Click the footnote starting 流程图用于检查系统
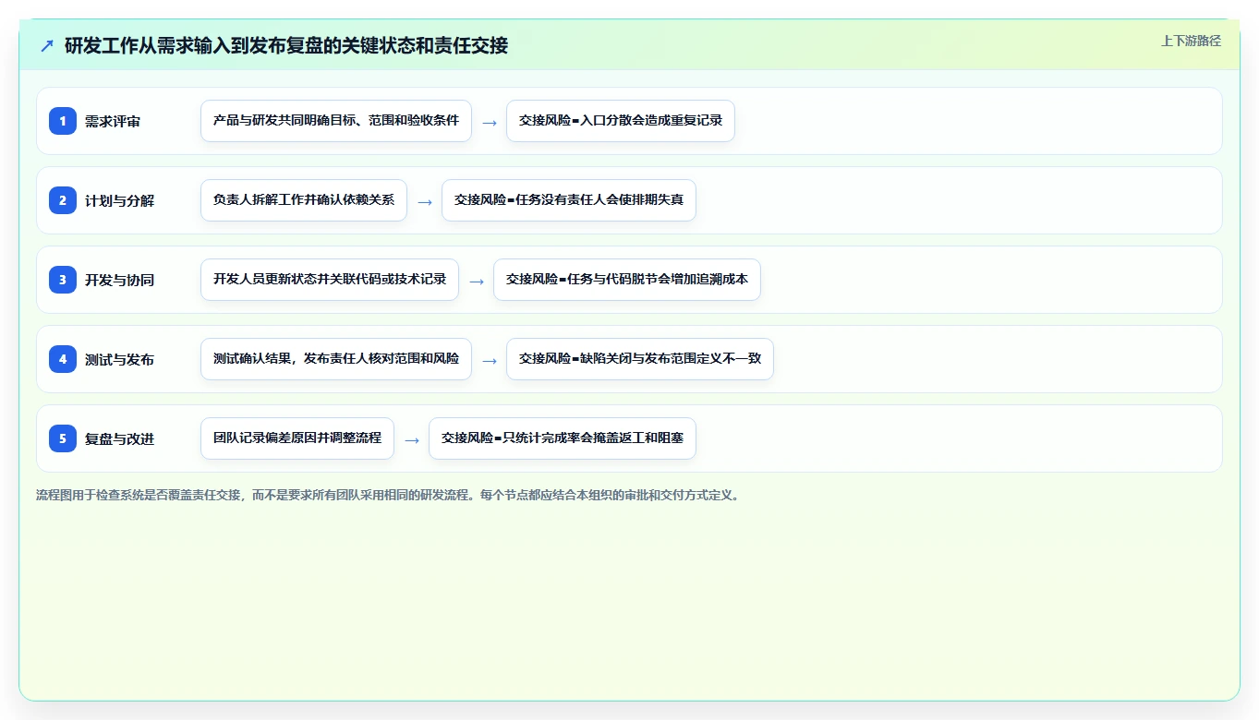This screenshot has height=720, width=1259. pos(388,495)
